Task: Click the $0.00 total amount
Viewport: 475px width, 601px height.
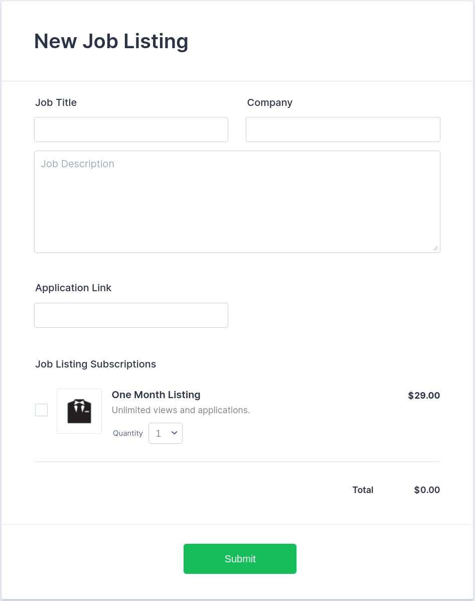Action: 427,490
